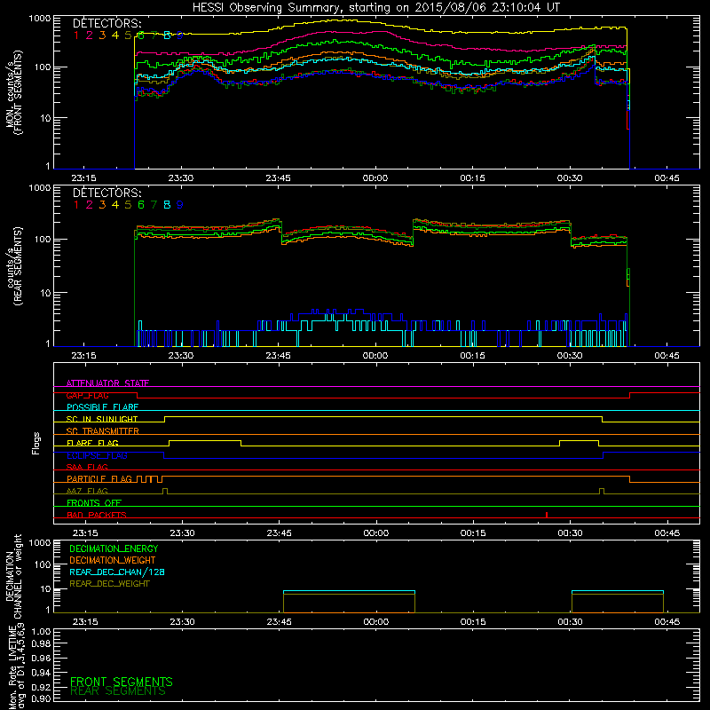Click the 1000 y-axis value of front segments plot
710x710 pixels.
click(39, 19)
